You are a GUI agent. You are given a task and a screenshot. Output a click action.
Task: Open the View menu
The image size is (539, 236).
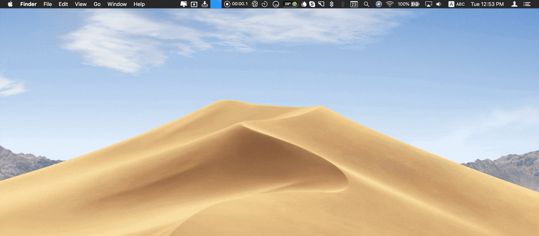81,4
